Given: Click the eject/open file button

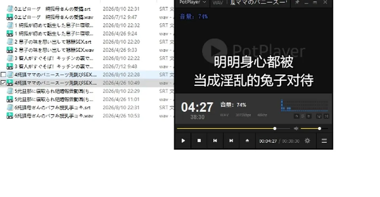Looking at the screenshot, I should tap(247, 141).
